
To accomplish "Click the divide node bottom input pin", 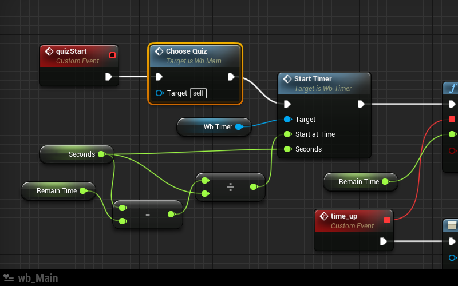I will (205, 193).
